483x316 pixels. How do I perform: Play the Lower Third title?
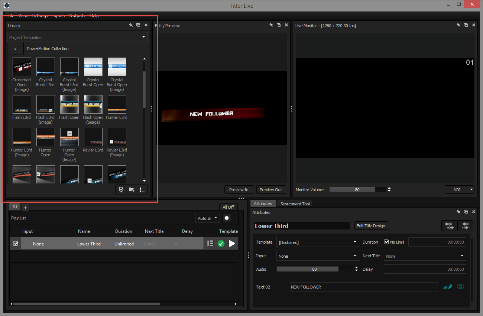click(232, 244)
